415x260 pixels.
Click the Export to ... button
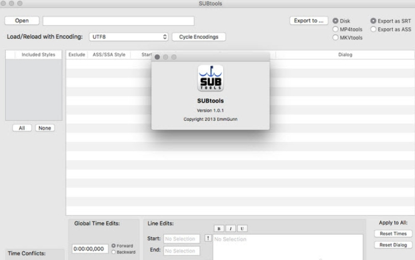pyautogui.click(x=309, y=21)
